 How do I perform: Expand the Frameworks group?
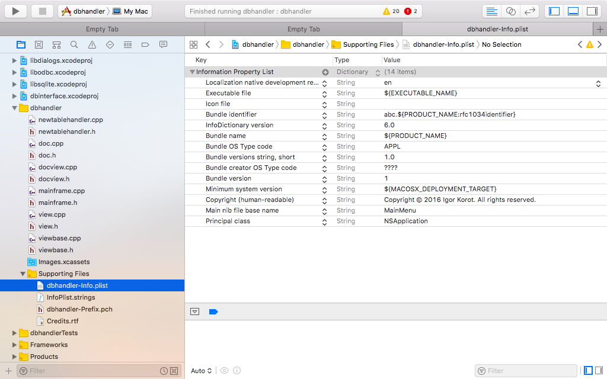(14, 345)
